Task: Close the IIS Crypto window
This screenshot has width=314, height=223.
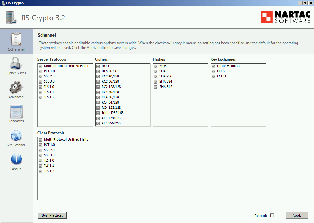Action: point(311,3)
